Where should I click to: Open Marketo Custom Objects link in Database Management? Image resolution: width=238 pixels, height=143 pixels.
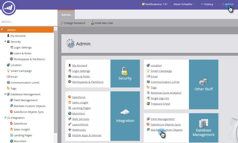(166, 130)
